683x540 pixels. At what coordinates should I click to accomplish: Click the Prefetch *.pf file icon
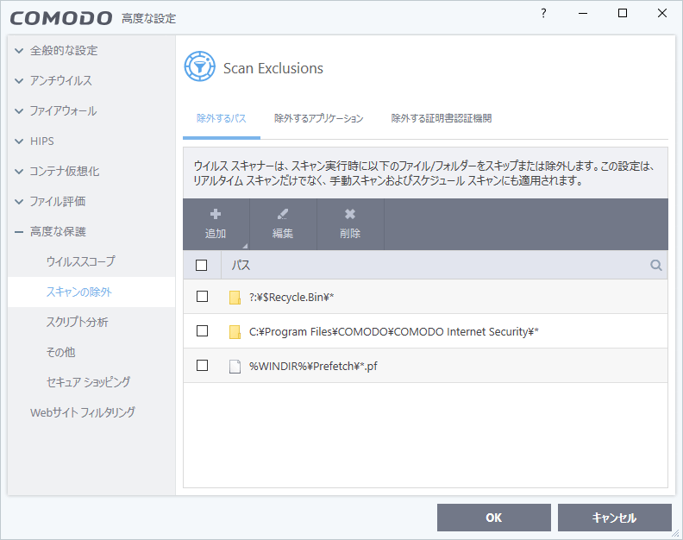pos(235,366)
